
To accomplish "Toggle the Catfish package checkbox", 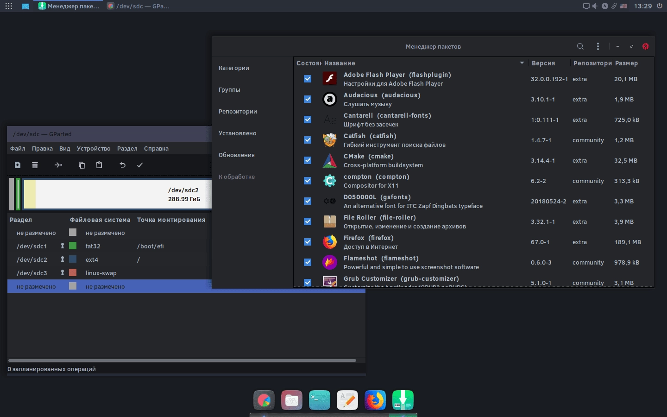I will (x=308, y=140).
